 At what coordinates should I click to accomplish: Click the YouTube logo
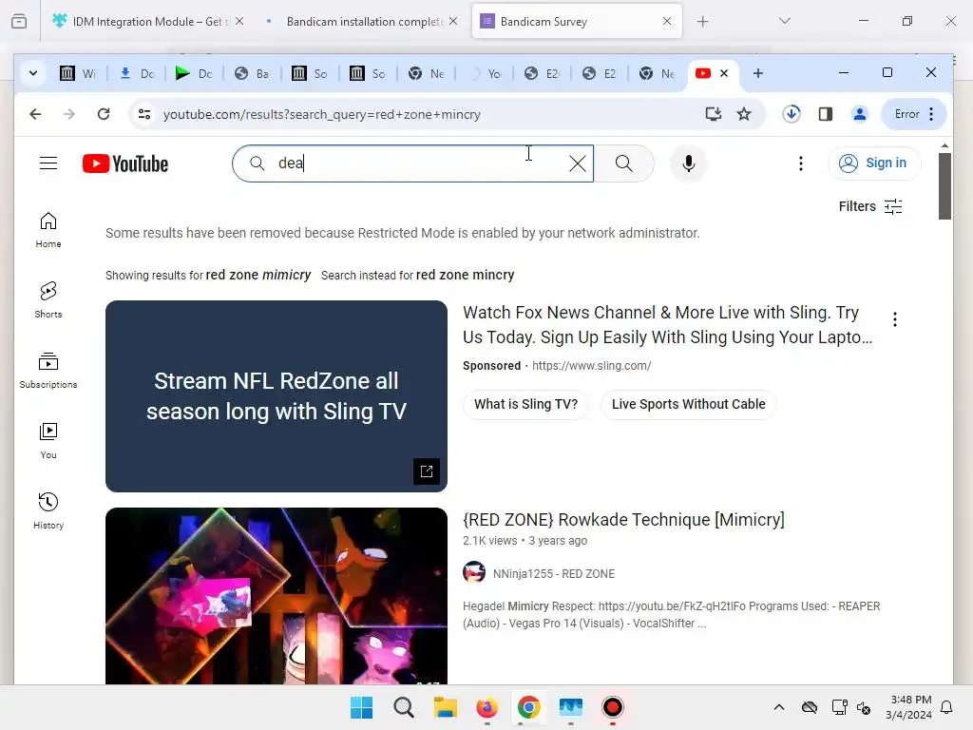tap(125, 163)
